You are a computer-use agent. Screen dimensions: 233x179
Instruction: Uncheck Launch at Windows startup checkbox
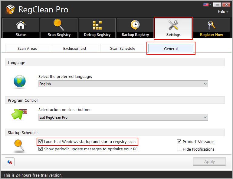point(41,141)
